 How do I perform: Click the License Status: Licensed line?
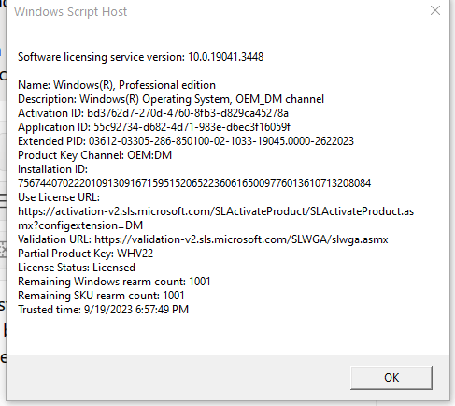[x=77, y=268]
